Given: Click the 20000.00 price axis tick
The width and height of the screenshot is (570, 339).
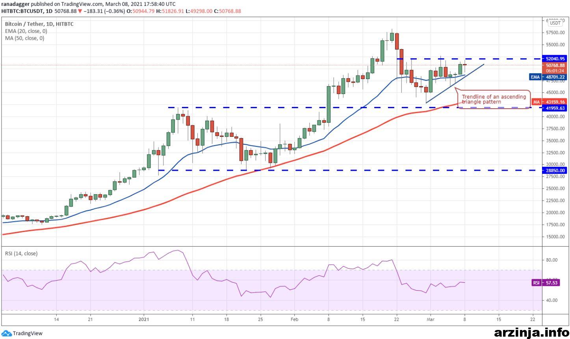Looking at the screenshot, I should (x=555, y=213).
